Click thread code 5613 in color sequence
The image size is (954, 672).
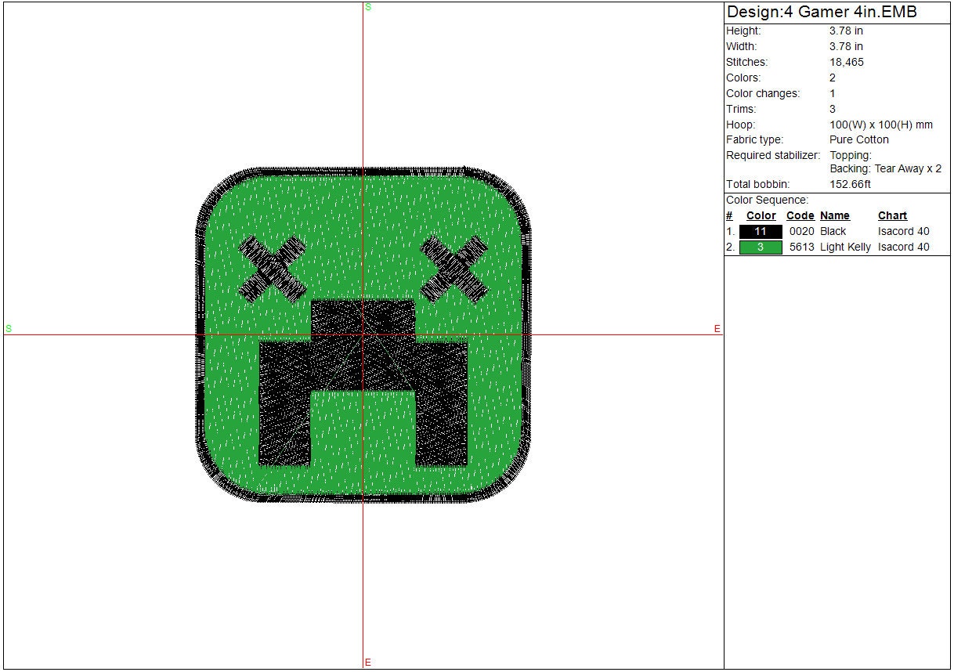click(801, 247)
